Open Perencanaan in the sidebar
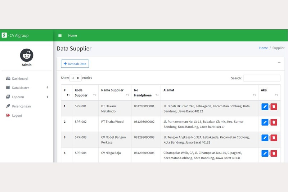The image size is (288, 192). click(21, 106)
